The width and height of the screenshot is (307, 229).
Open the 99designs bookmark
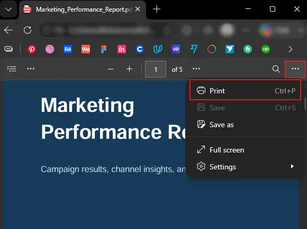(x=86, y=49)
